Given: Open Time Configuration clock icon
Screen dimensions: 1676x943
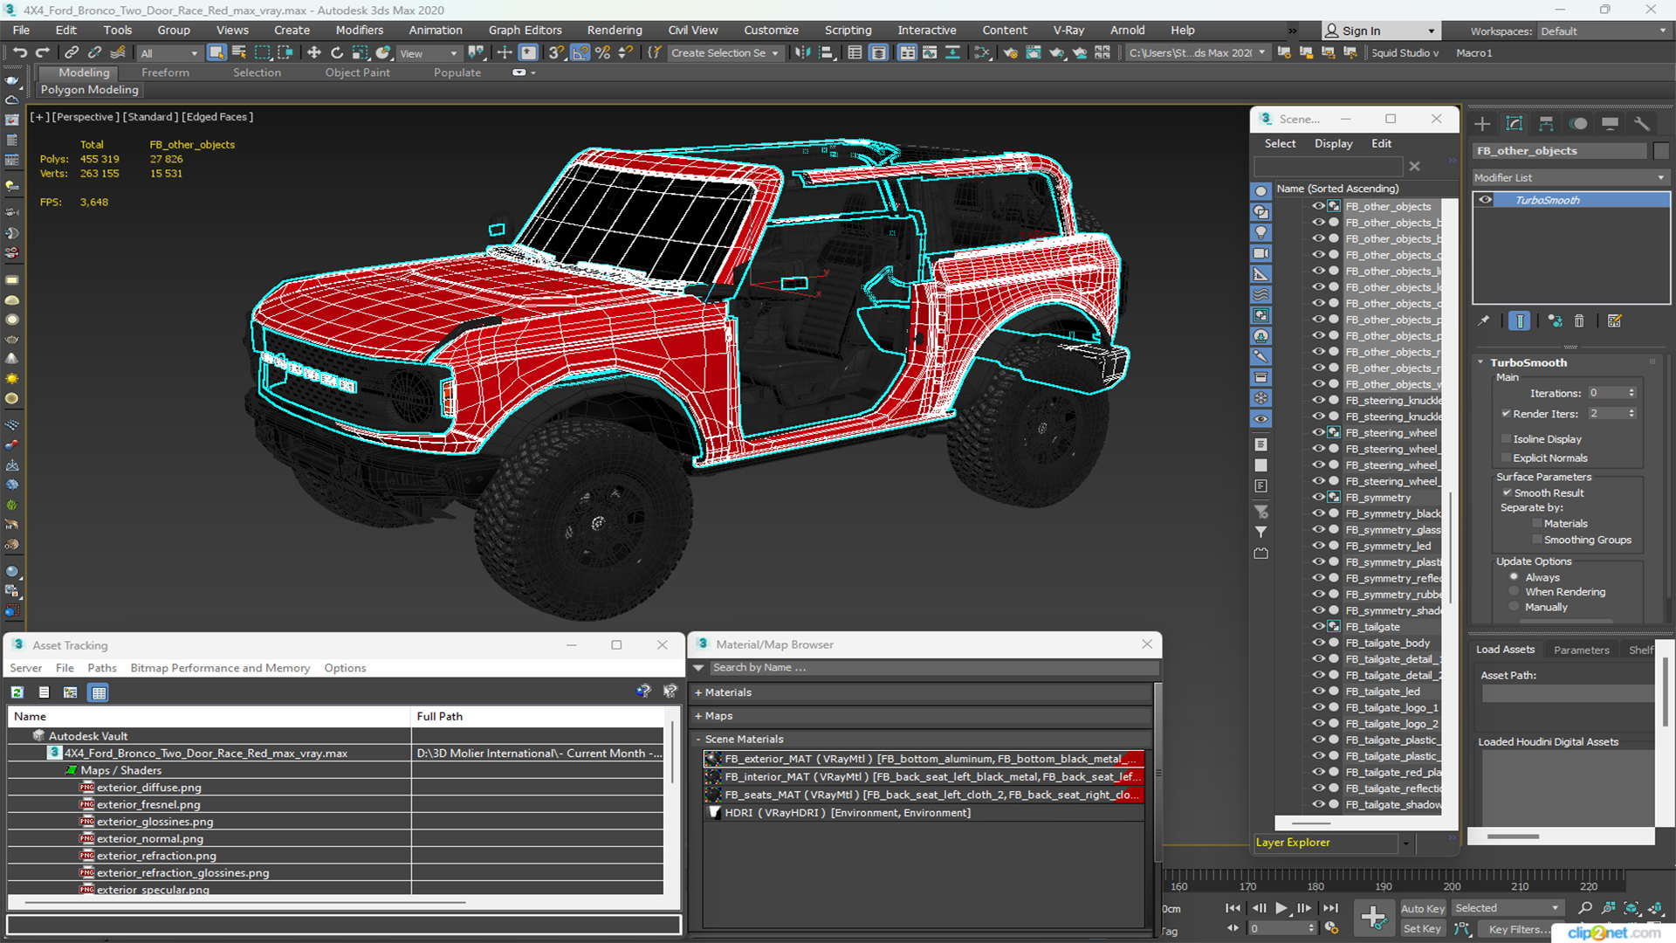Looking at the screenshot, I should click(x=1331, y=928).
